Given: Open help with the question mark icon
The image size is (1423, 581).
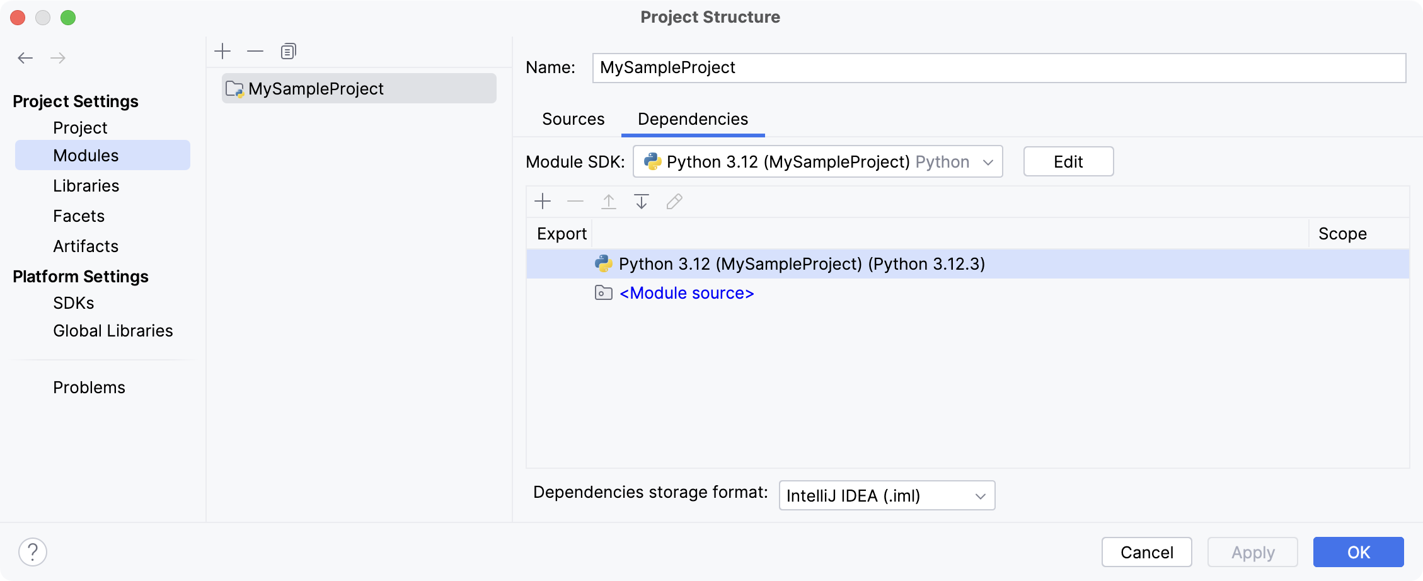Looking at the screenshot, I should tap(32, 551).
